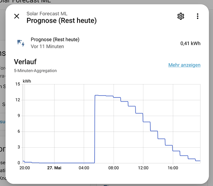Viewport: 213px width, 186px height.
Task: Click the dialog title 'Prognose (Rest heute)'
Action: click(61, 20)
